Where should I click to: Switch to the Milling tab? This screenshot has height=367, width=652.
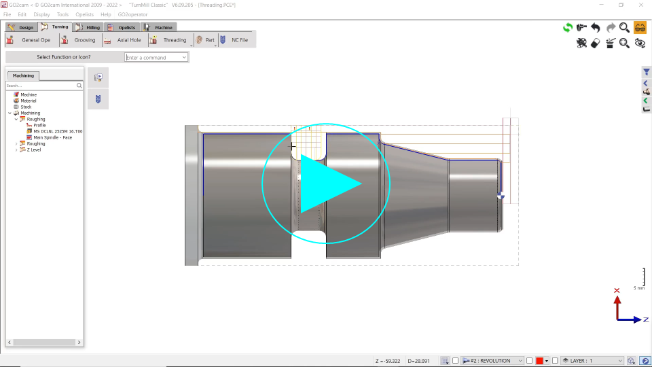tap(88, 27)
